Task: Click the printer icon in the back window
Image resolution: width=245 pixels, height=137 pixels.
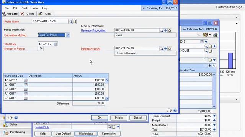Action: pos(215,35)
